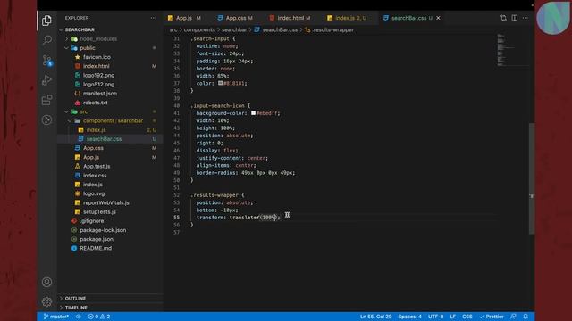Open the Source Control view
Image resolution: width=572 pixels, height=321 pixels.
tap(46, 60)
